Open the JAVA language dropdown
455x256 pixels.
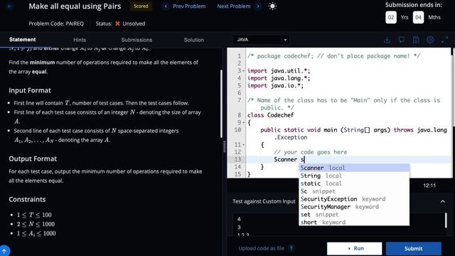(x=261, y=40)
